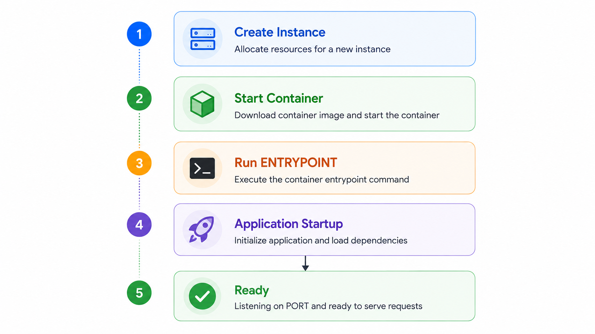Viewport: 595px width, 334px height.
Task: Select the "Ready" heading
Action: (252, 290)
